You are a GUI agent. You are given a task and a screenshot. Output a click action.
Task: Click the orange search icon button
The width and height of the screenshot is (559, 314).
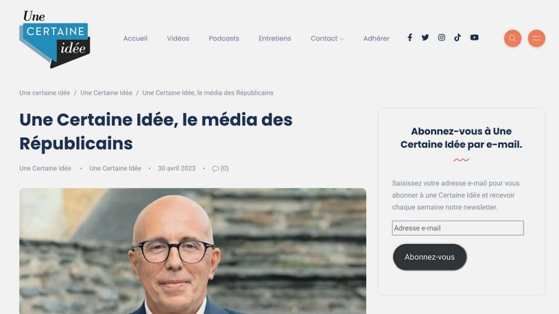[x=513, y=38]
